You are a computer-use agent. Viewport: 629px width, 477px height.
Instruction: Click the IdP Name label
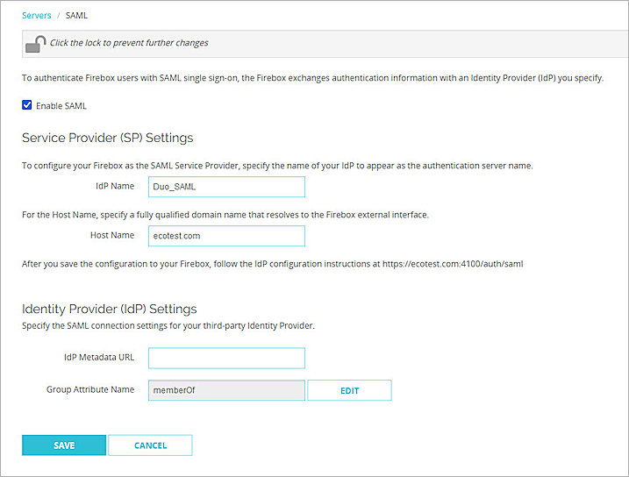[115, 187]
